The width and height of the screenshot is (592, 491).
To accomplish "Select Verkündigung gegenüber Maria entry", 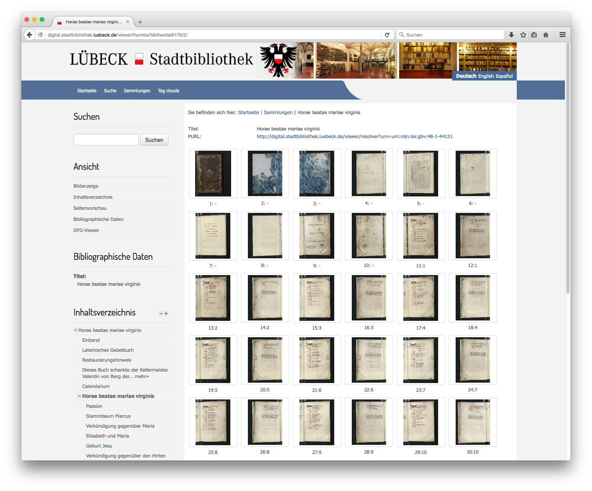I will point(120,426).
